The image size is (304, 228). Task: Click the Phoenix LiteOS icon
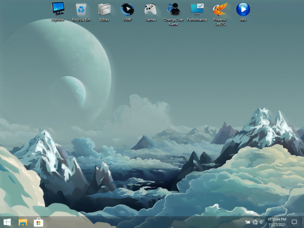220,14
